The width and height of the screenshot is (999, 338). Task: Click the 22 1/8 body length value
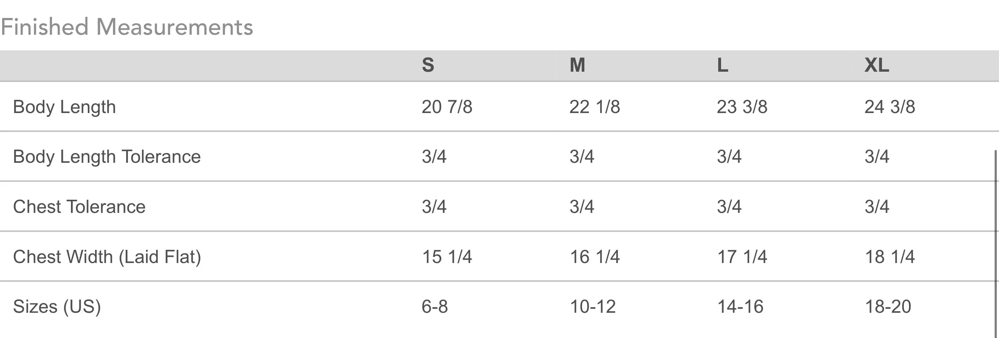point(595,107)
